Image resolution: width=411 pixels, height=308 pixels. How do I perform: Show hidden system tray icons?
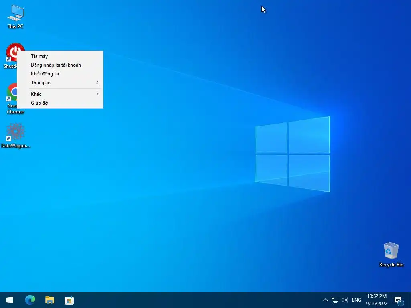coord(325,300)
